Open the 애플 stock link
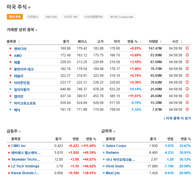This screenshot has height=179, width=195. point(17,62)
